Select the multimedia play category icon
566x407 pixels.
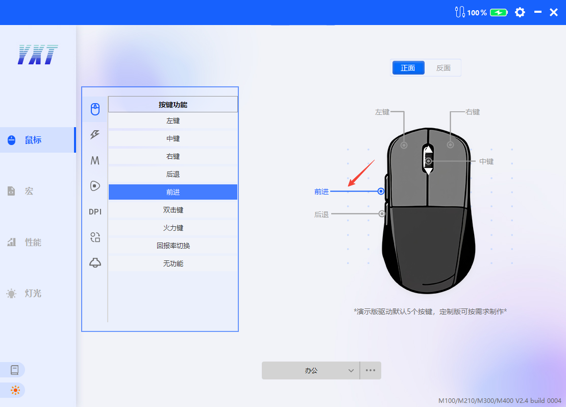pyautogui.click(x=95, y=186)
